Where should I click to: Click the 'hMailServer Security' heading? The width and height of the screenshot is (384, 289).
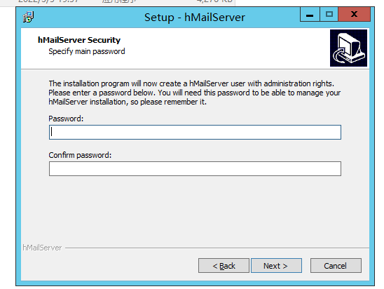click(x=79, y=40)
